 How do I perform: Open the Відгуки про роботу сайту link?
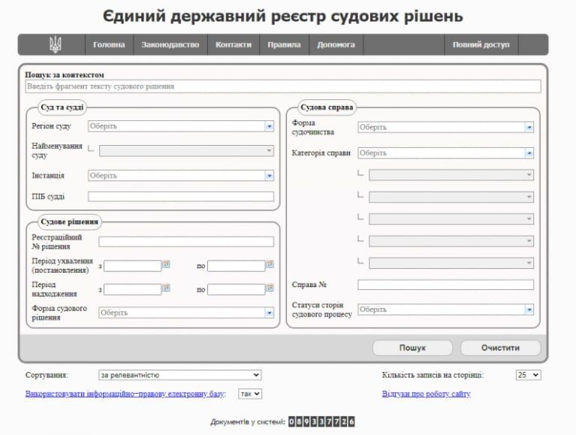pyautogui.click(x=426, y=394)
